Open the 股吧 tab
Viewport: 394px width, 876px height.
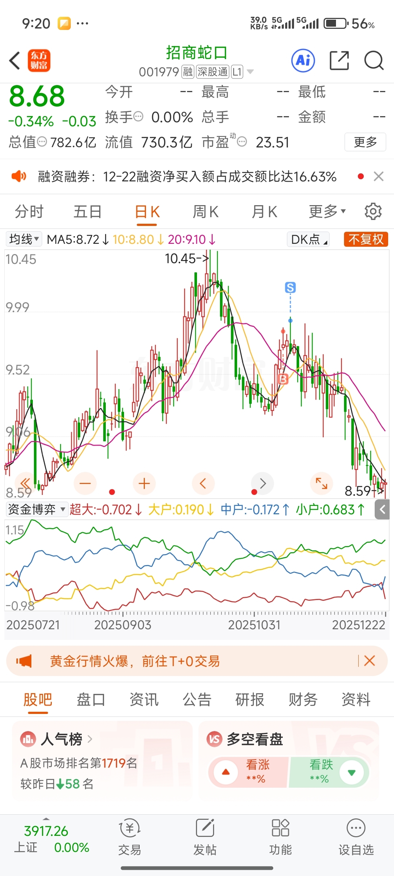[x=38, y=700]
